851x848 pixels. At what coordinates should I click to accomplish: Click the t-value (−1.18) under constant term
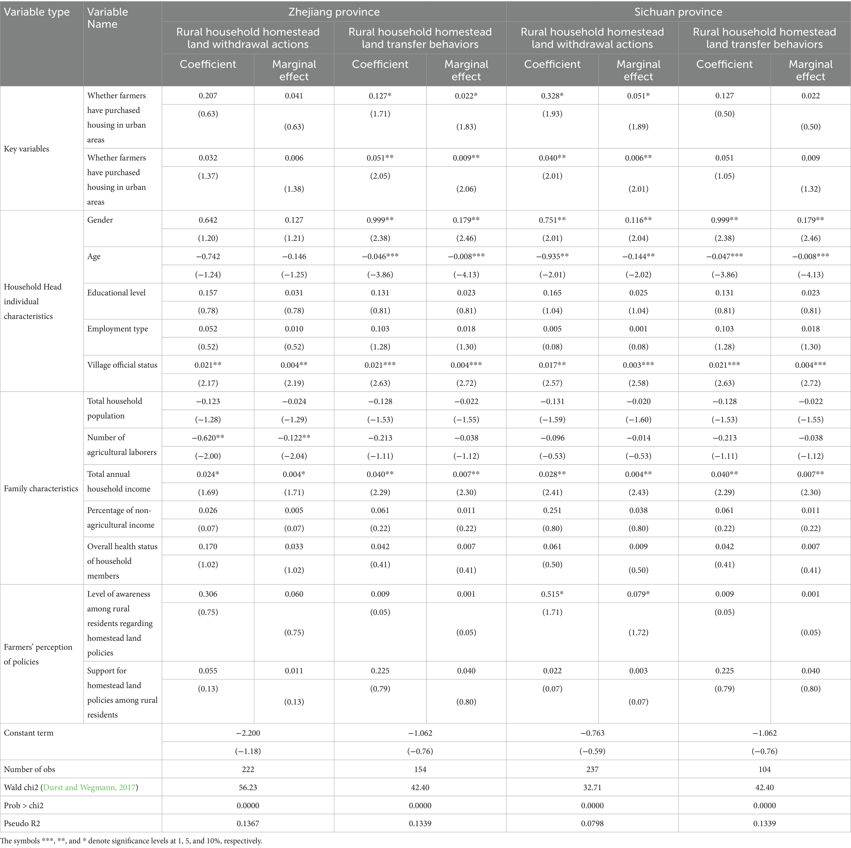pos(248,751)
